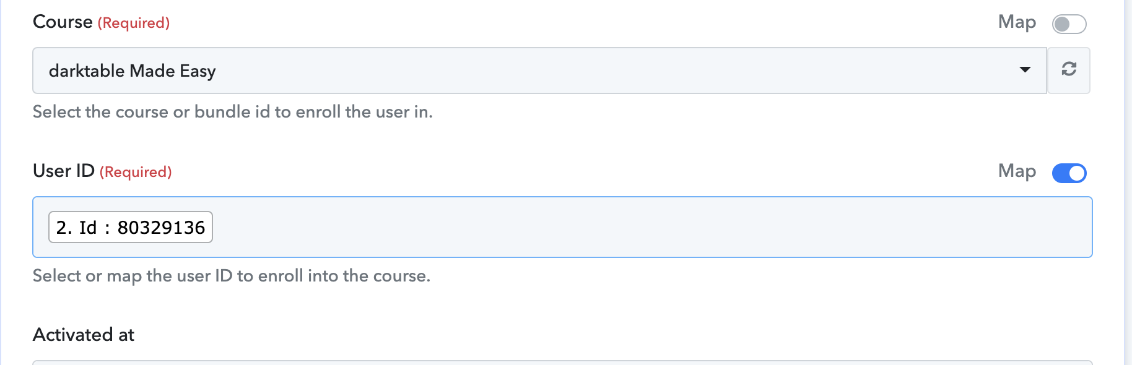Screen dimensions: 1132x365
Task: Click the 'Map' label beside the Course toggle
Action: pyautogui.click(x=1017, y=22)
